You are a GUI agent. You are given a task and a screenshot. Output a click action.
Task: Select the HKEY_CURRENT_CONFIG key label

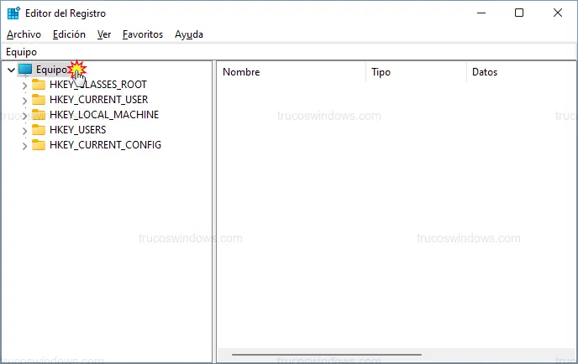point(105,145)
